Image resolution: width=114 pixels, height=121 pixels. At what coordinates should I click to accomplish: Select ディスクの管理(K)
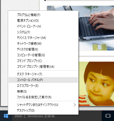pyautogui.click(x=43, y=49)
